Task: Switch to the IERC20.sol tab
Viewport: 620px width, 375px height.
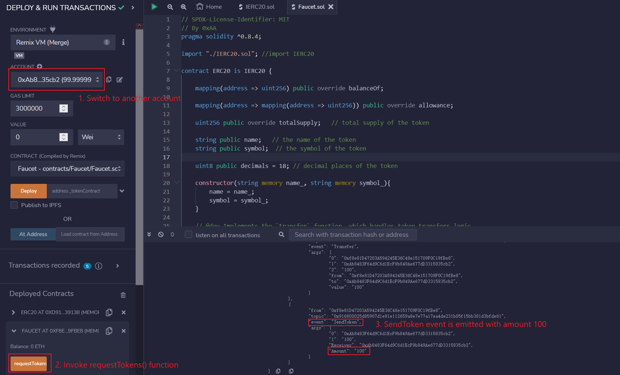Action: click(x=256, y=7)
